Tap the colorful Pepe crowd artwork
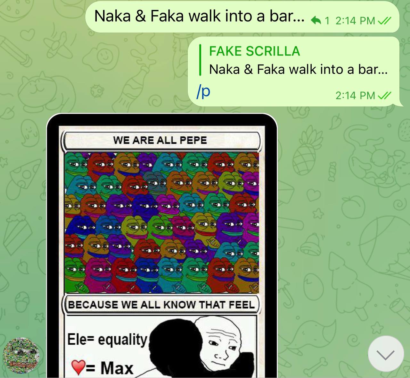Viewport: 410px width, 378px height. 162,223
